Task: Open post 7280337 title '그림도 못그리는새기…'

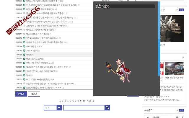Action: [40, 71]
